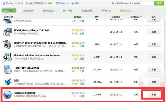166x102 pixels.
Task: Click the 5.82M size value
Action: click(97, 57)
